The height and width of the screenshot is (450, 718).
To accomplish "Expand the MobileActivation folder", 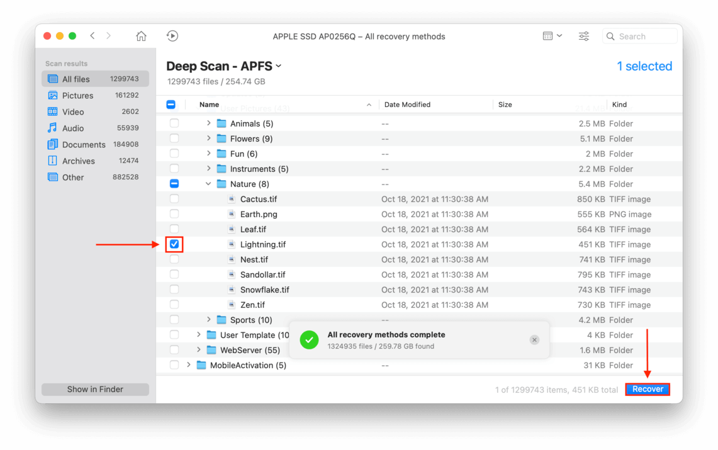I will tap(189, 365).
